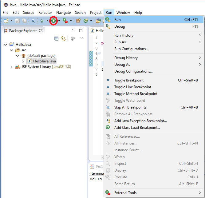Open the Project menu
Image resolution: width=205 pixels, height=198 pixels.
click(96, 13)
